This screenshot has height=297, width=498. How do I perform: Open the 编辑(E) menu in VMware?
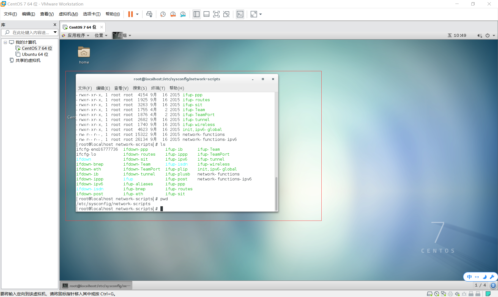(29, 14)
